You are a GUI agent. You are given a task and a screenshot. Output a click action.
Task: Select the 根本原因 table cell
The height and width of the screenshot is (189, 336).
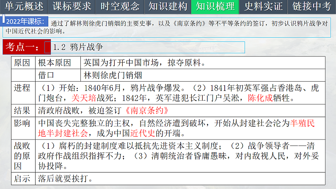(x=58, y=63)
